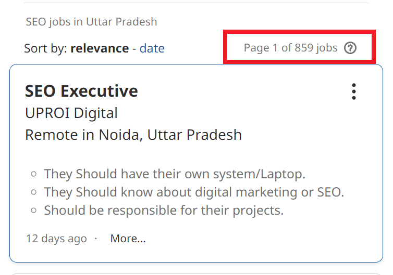393x275 pixels.
Task: Click the digital marketing or SEO requirement line
Action: [194, 192]
